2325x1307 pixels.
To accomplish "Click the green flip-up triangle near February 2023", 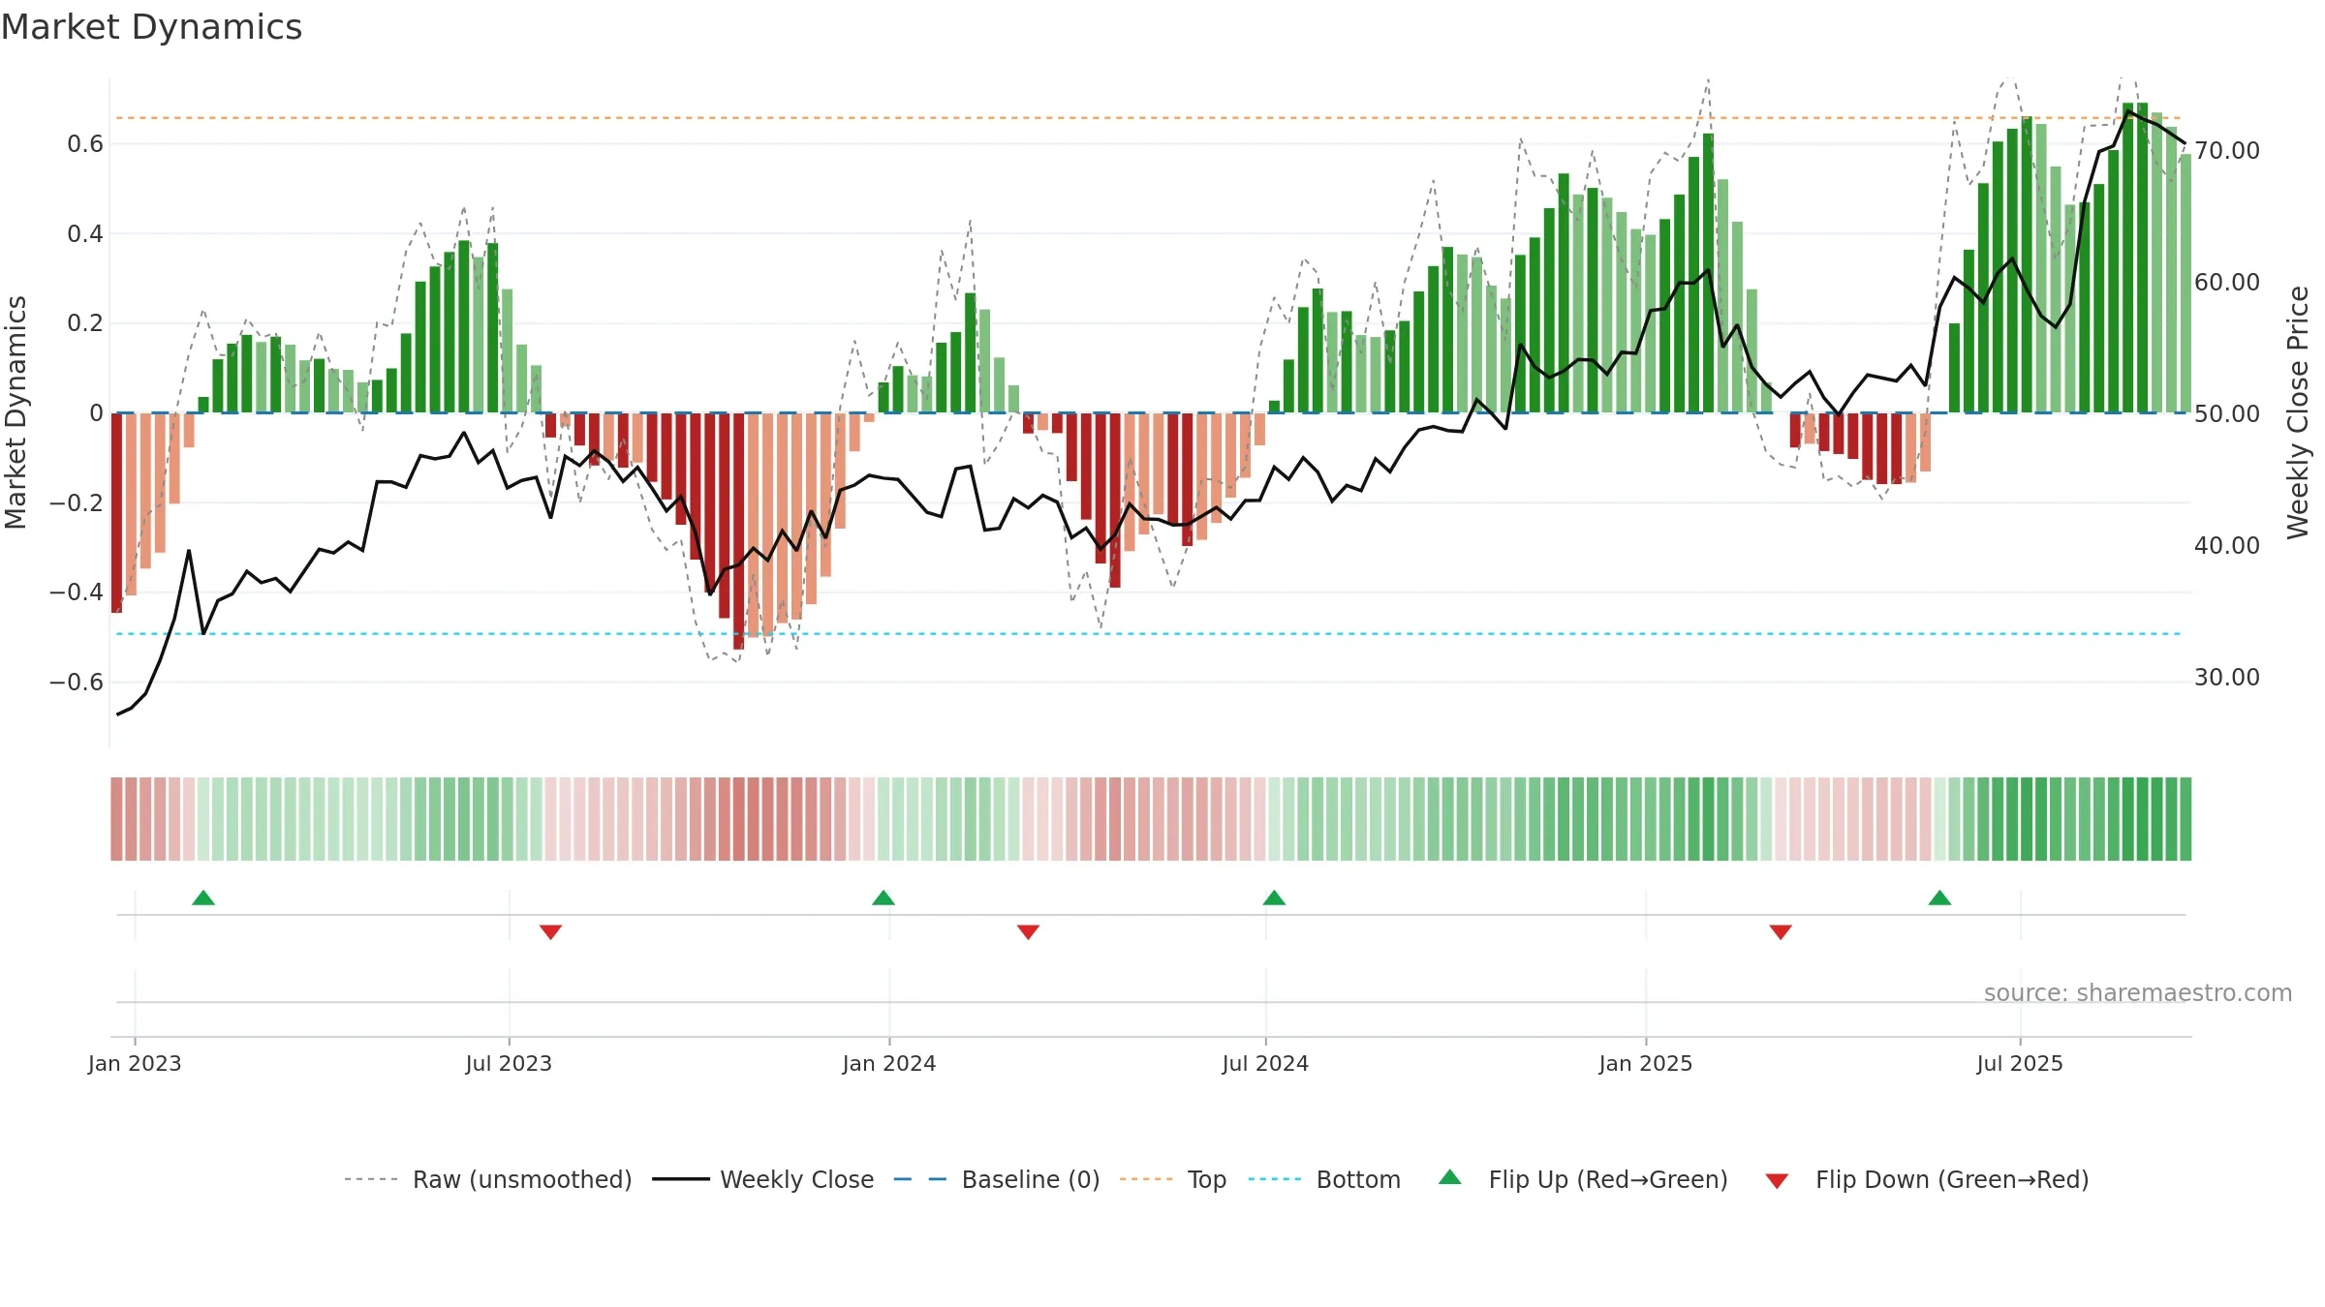I will [x=203, y=898].
